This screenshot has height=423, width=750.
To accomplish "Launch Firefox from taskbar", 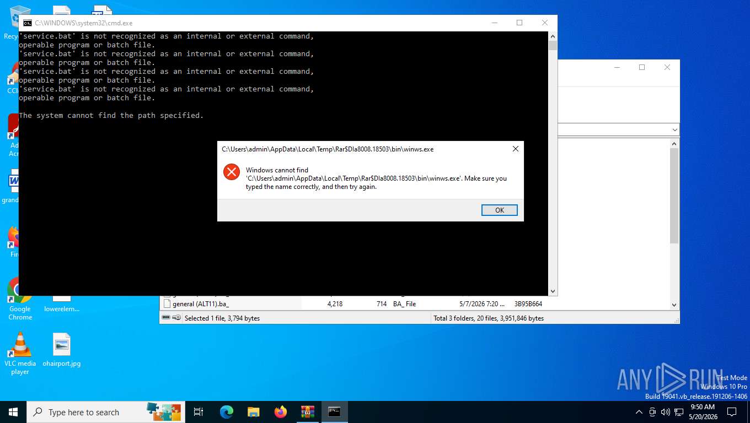I will [280, 412].
